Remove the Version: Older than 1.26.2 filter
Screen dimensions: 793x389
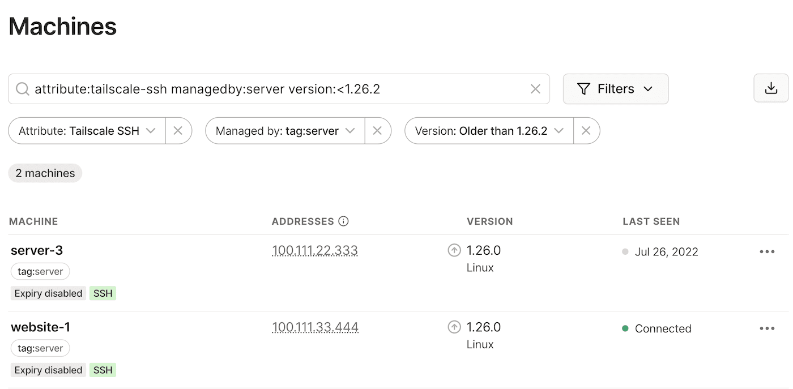point(586,131)
